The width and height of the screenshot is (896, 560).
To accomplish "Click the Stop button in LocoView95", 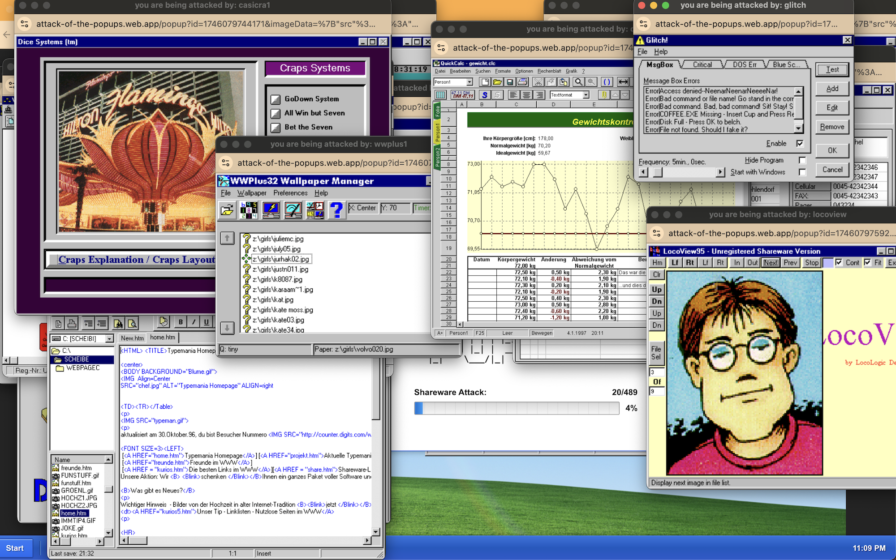I will pos(811,263).
